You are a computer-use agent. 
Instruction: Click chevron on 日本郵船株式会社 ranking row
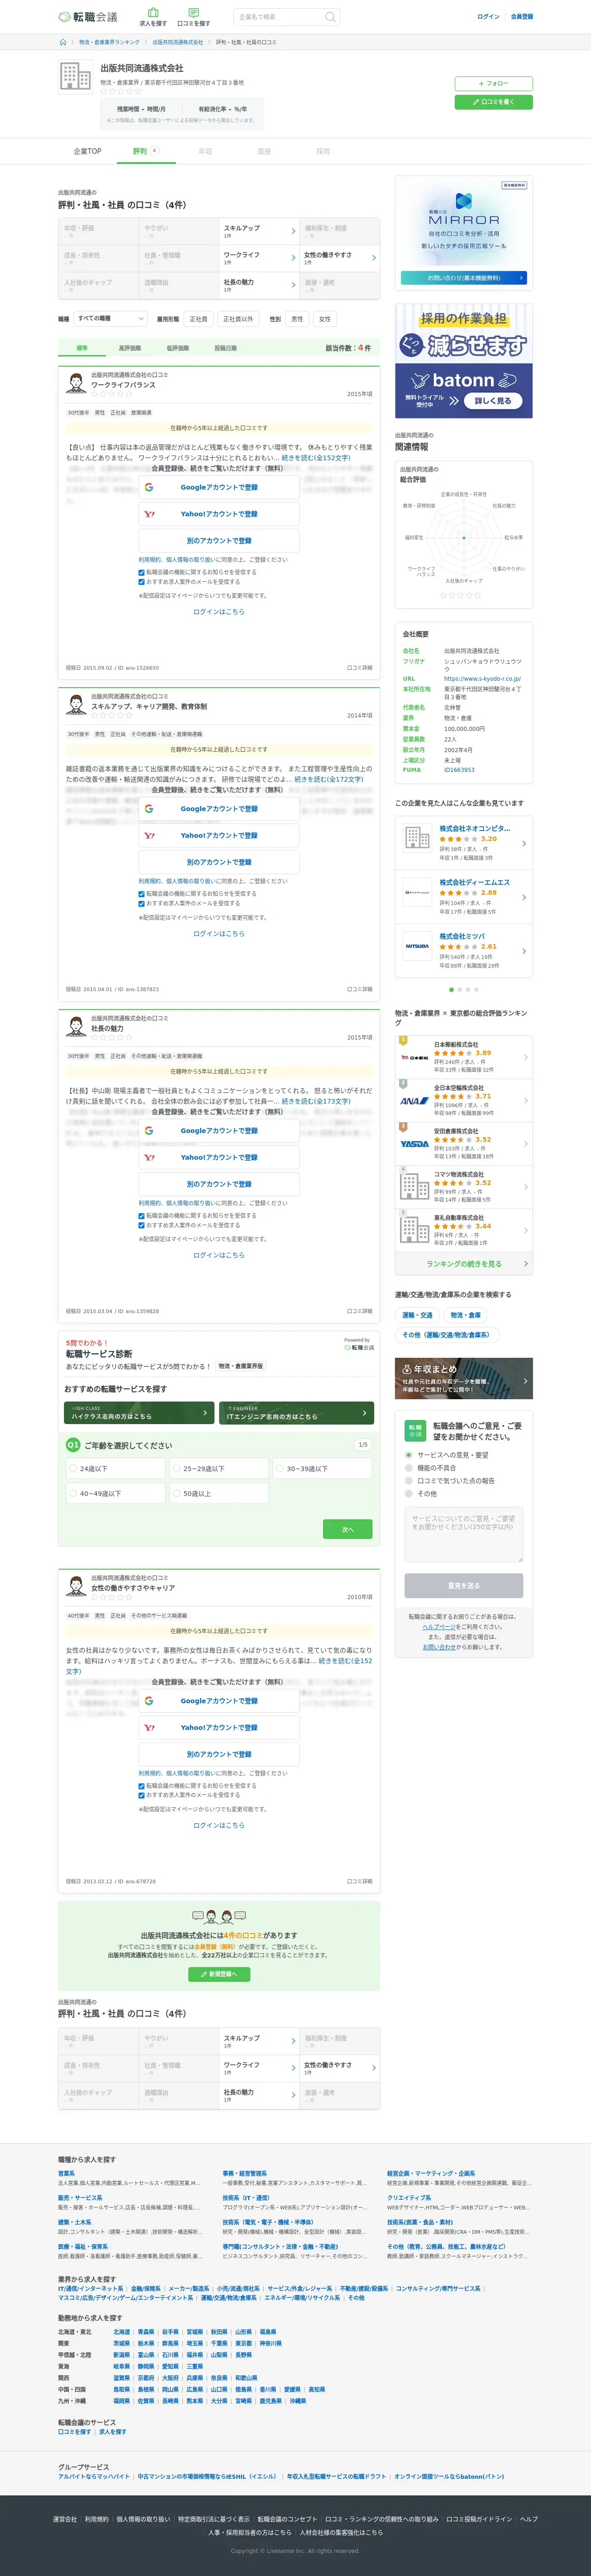click(x=526, y=1058)
